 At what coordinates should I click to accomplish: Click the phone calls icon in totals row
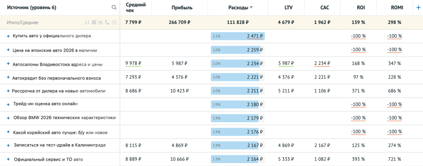[107, 22]
